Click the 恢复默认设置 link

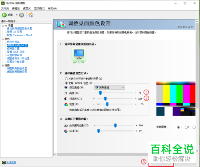pyautogui.click(x=185, y=27)
